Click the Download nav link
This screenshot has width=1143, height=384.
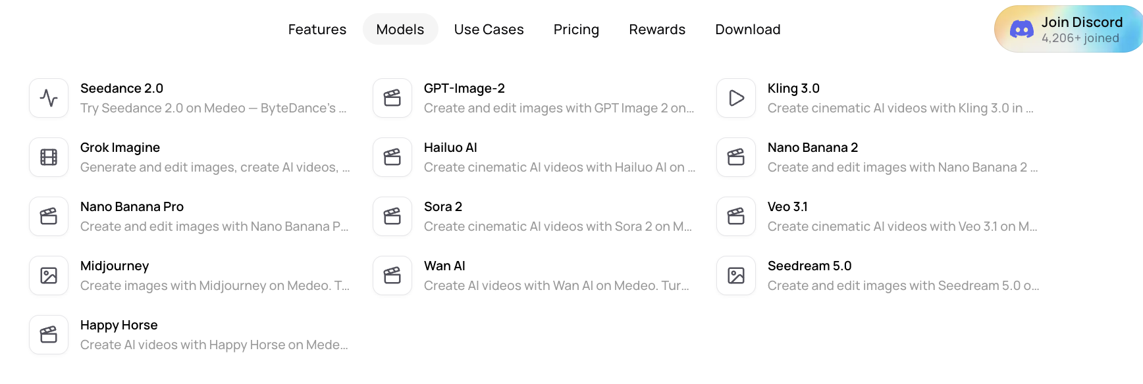tap(748, 30)
